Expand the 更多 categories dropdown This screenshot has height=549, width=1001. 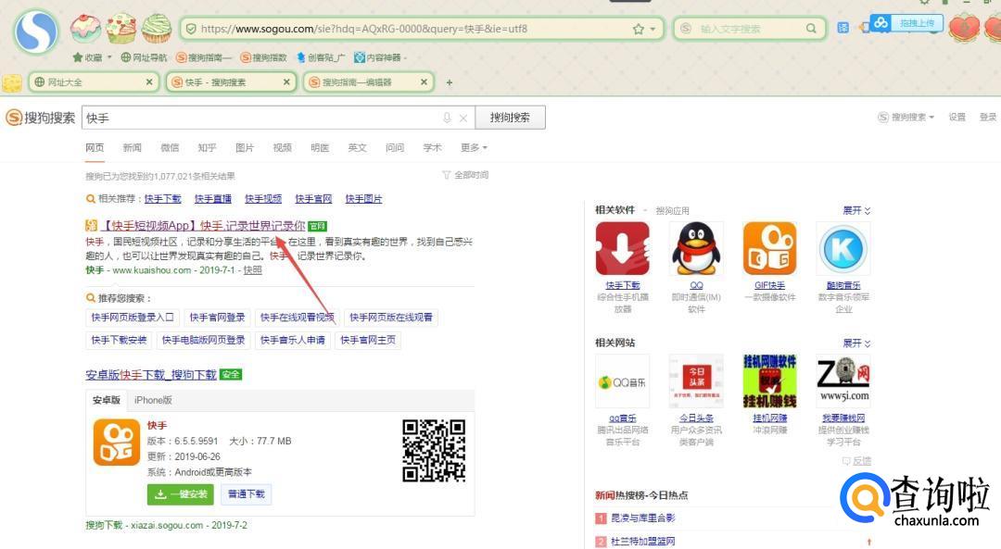474,147
